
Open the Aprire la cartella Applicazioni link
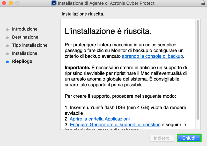tap(100, 119)
